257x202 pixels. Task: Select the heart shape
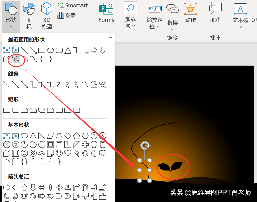(x=68, y=153)
